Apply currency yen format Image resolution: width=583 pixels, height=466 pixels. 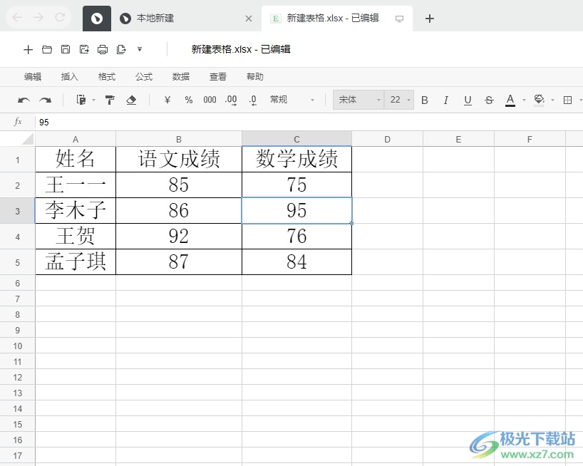[x=167, y=100]
